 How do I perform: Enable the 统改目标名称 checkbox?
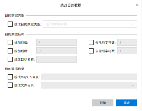10,59
